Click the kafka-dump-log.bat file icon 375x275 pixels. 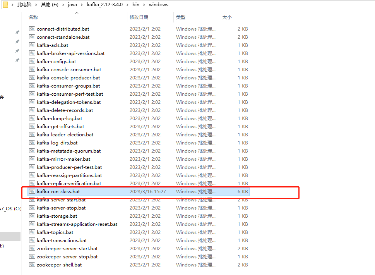click(x=32, y=118)
